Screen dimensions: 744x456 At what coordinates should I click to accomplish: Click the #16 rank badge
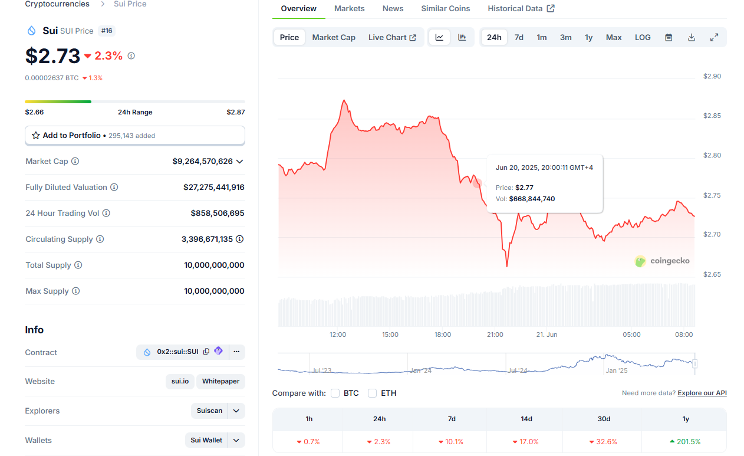tap(107, 31)
